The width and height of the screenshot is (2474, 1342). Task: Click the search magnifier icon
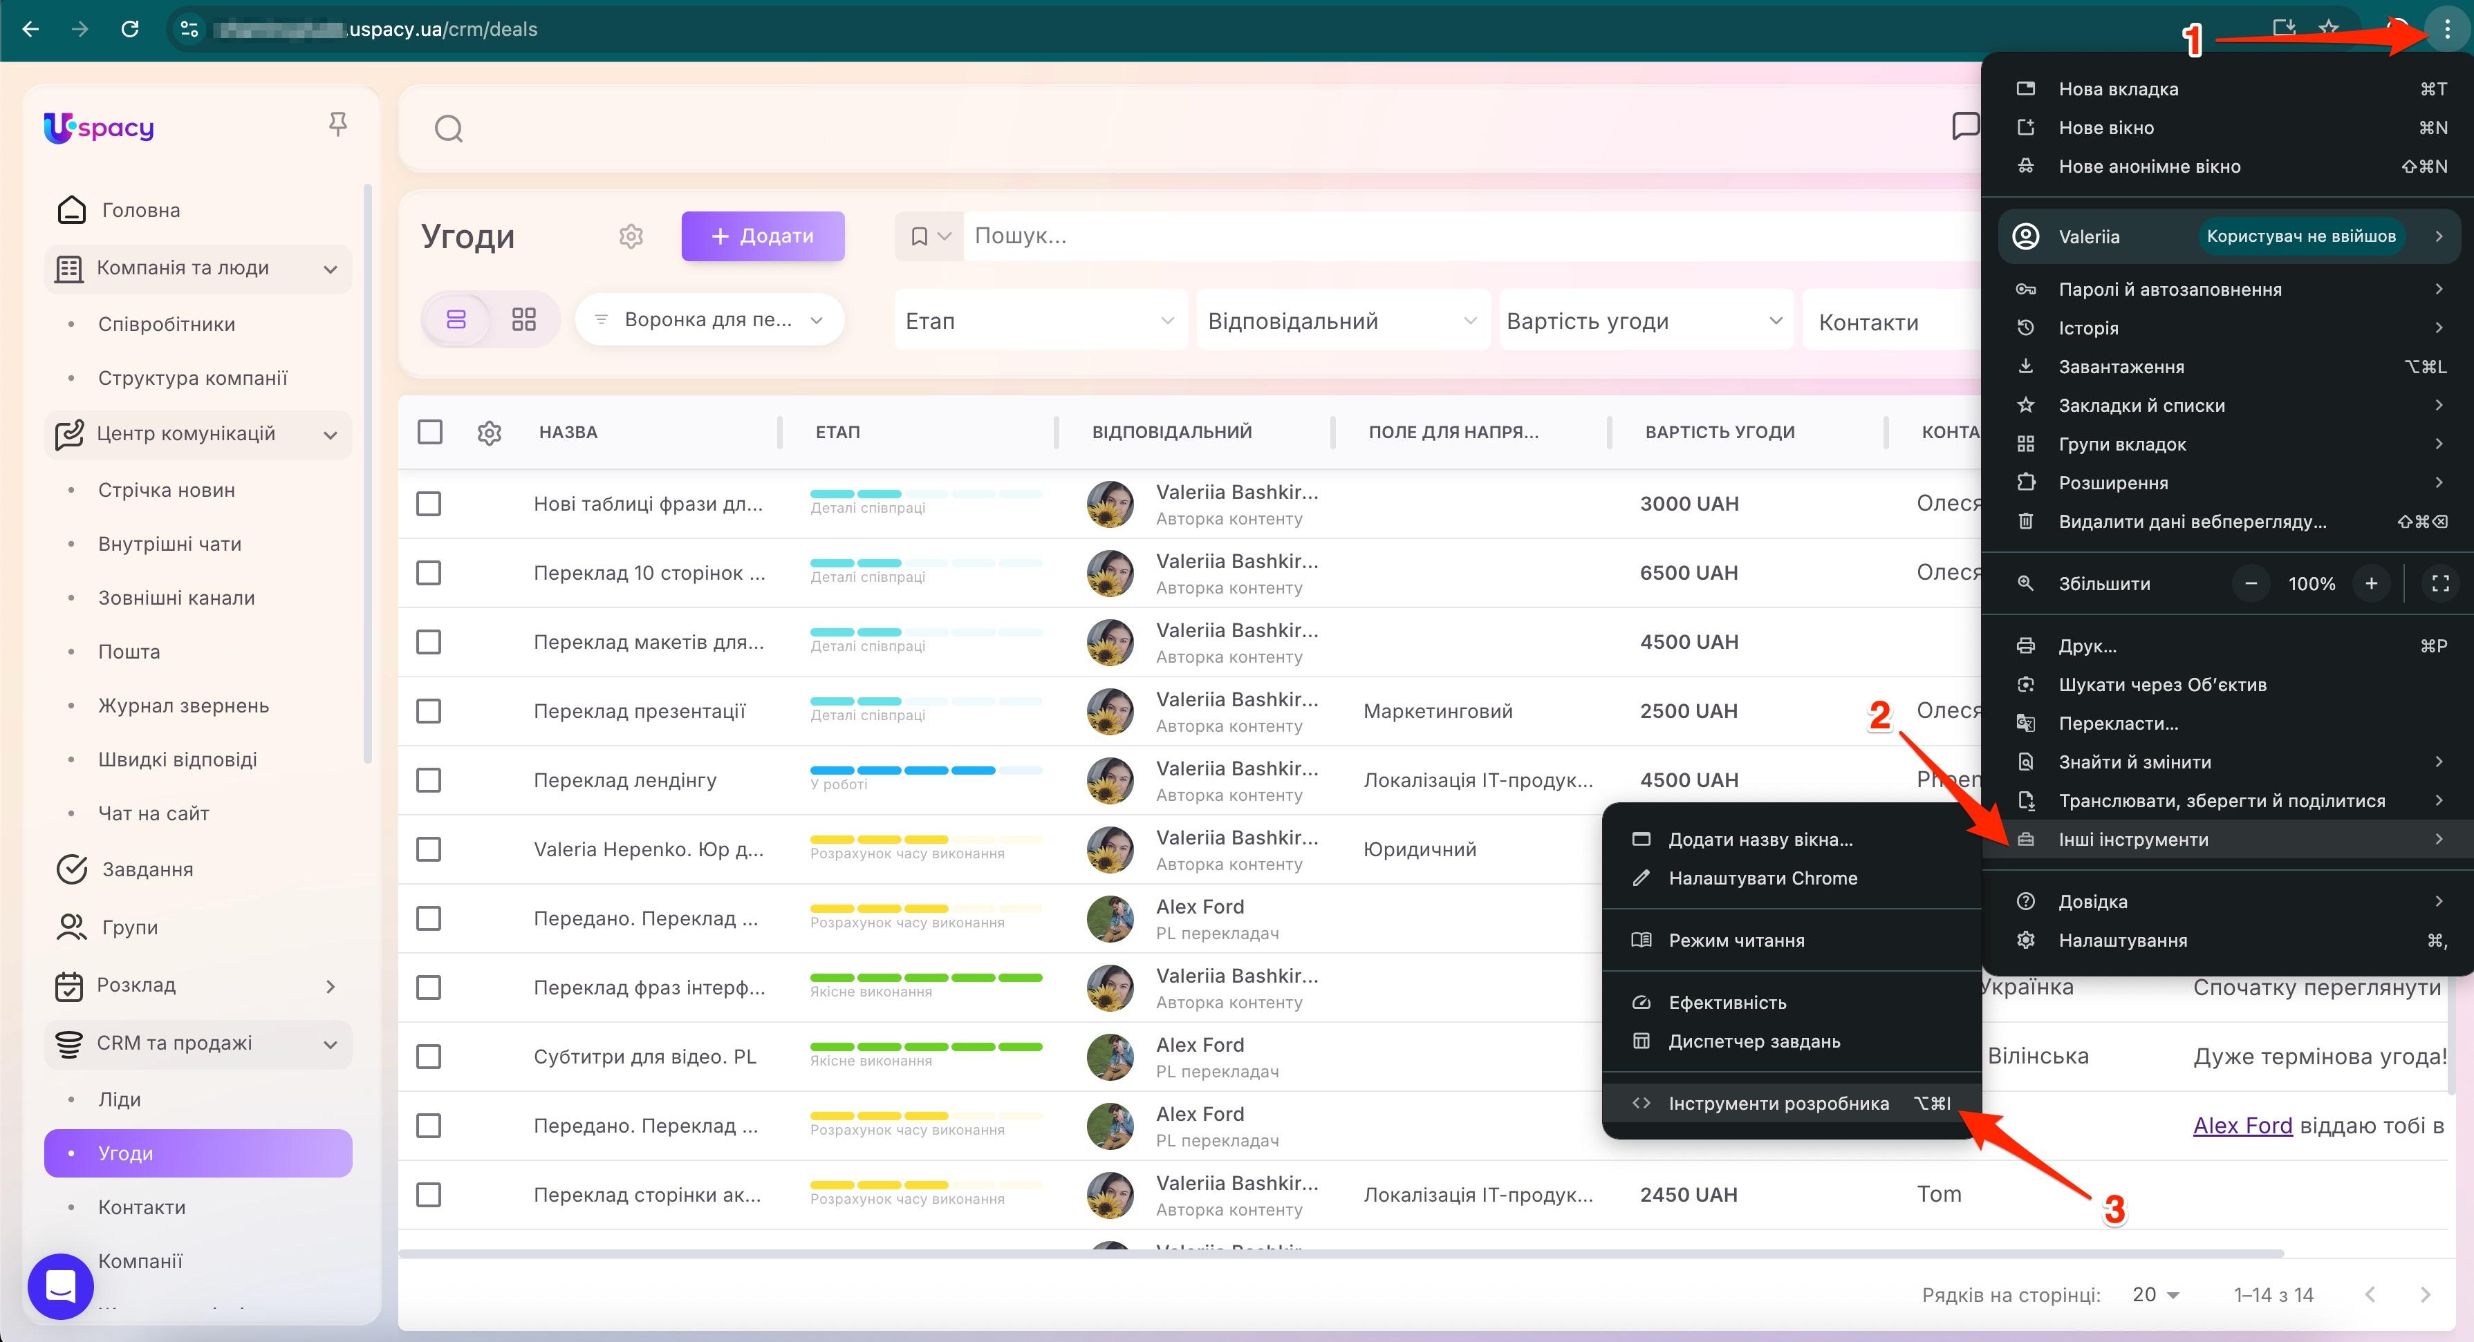tap(449, 129)
